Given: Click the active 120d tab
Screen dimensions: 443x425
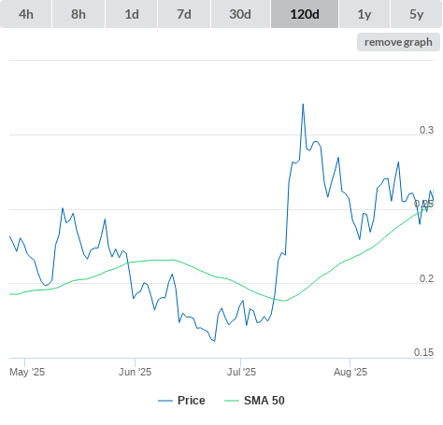Looking at the screenshot, I should click(305, 14).
